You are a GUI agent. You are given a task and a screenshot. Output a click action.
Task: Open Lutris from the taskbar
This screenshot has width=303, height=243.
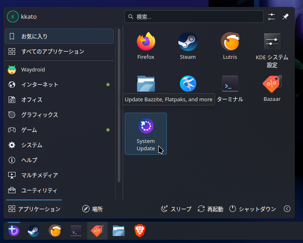pos(55,231)
